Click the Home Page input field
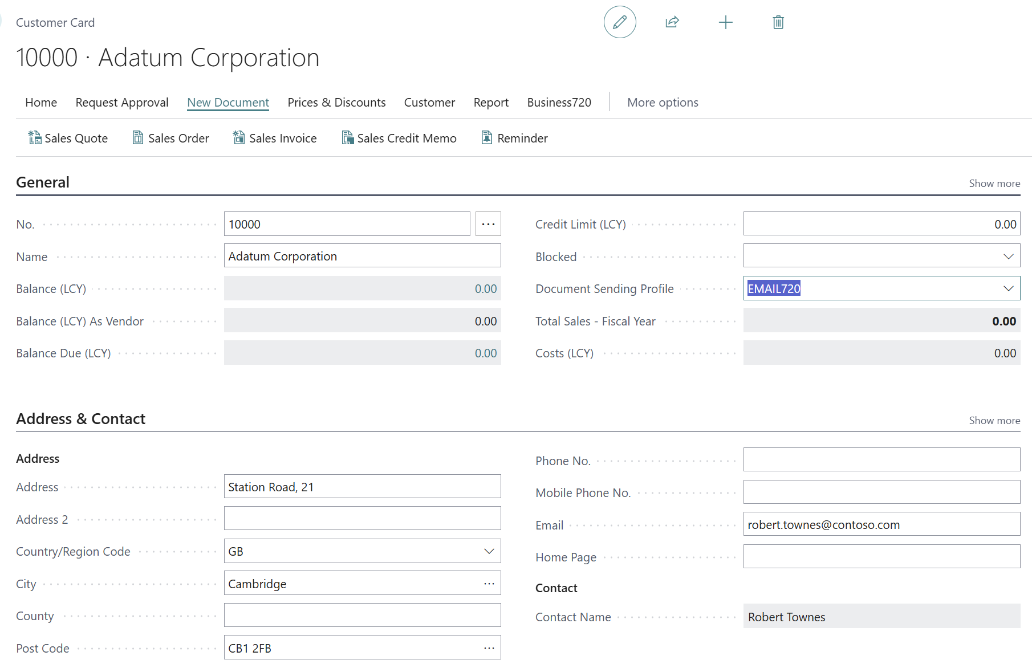Image resolution: width=1032 pixels, height=664 pixels. (x=881, y=556)
